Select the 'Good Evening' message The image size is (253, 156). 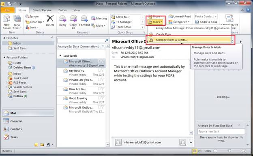pos(81,100)
